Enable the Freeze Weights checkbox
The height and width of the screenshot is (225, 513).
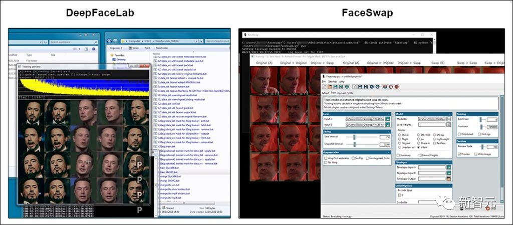[420, 155]
